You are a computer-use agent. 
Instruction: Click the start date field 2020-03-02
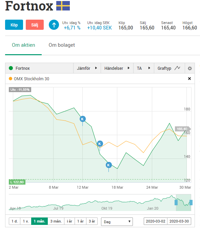(156, 221)
